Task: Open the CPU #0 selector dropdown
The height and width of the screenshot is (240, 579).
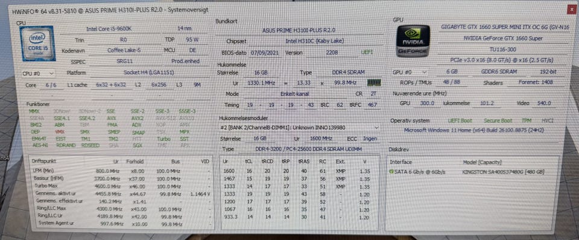Action: (39, 74)
